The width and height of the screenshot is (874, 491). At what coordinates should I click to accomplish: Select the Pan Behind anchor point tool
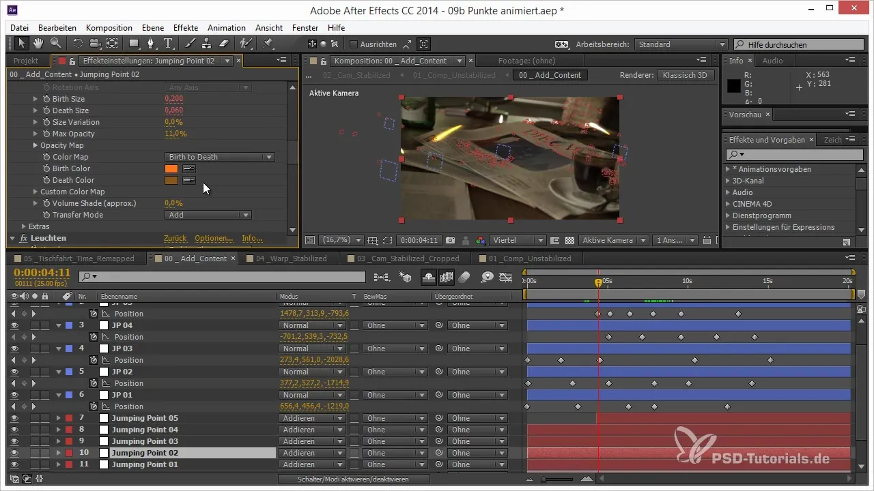click(111, 44)
